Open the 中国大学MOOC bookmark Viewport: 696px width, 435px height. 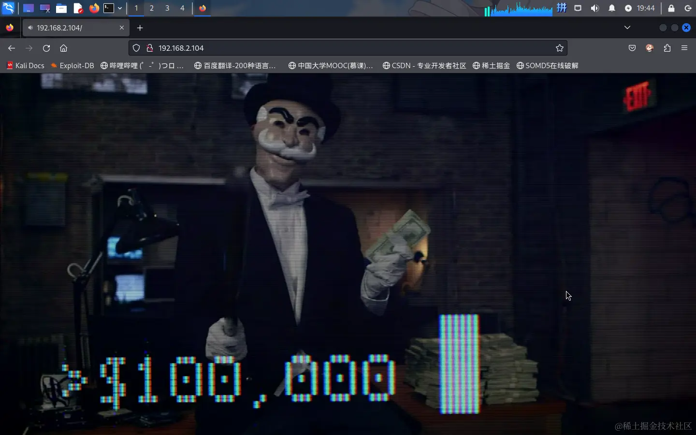click(331, 65)
